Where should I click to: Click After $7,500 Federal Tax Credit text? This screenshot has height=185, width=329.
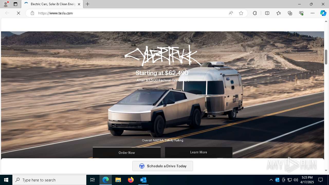click(163, 80)
